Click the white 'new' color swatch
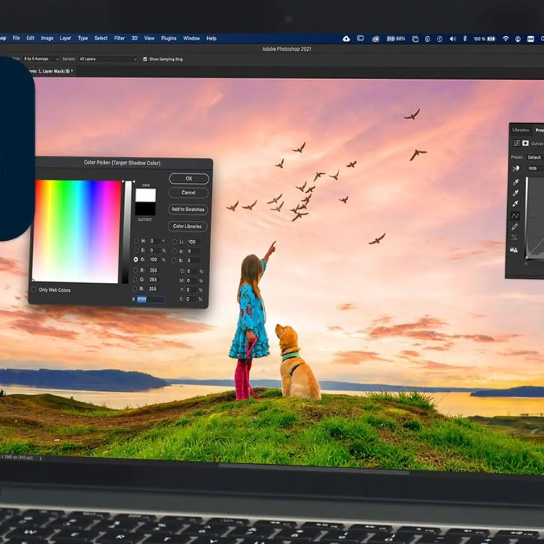This screenshot has height=544, width=544. click(x=146, y=195)
